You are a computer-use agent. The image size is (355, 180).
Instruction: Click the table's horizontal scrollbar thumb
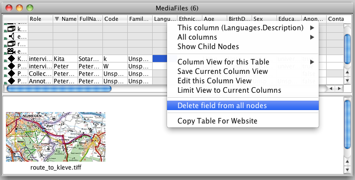(59, 89)
